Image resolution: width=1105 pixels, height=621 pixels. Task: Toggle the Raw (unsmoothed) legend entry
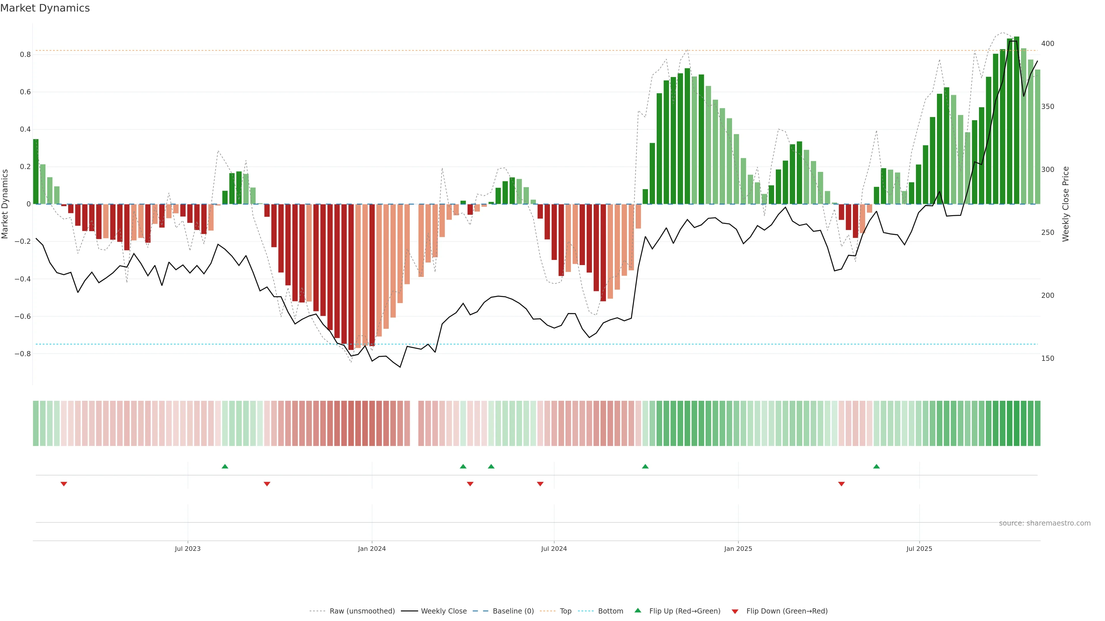pyautogui.click(x=362, y=611)
